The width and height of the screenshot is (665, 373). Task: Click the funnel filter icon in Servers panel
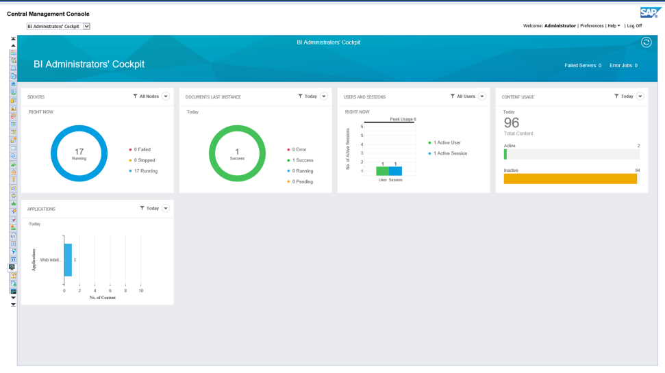135,97
